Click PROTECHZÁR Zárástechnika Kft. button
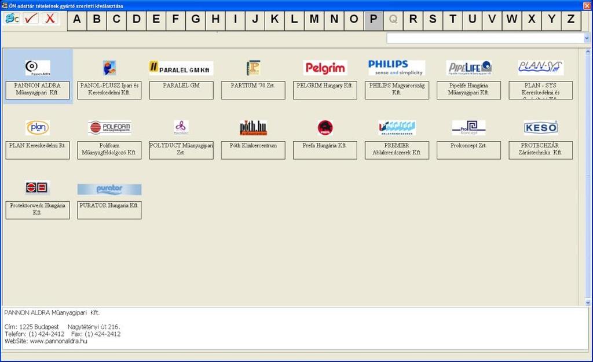593x362 pixels. coord(541,150)
